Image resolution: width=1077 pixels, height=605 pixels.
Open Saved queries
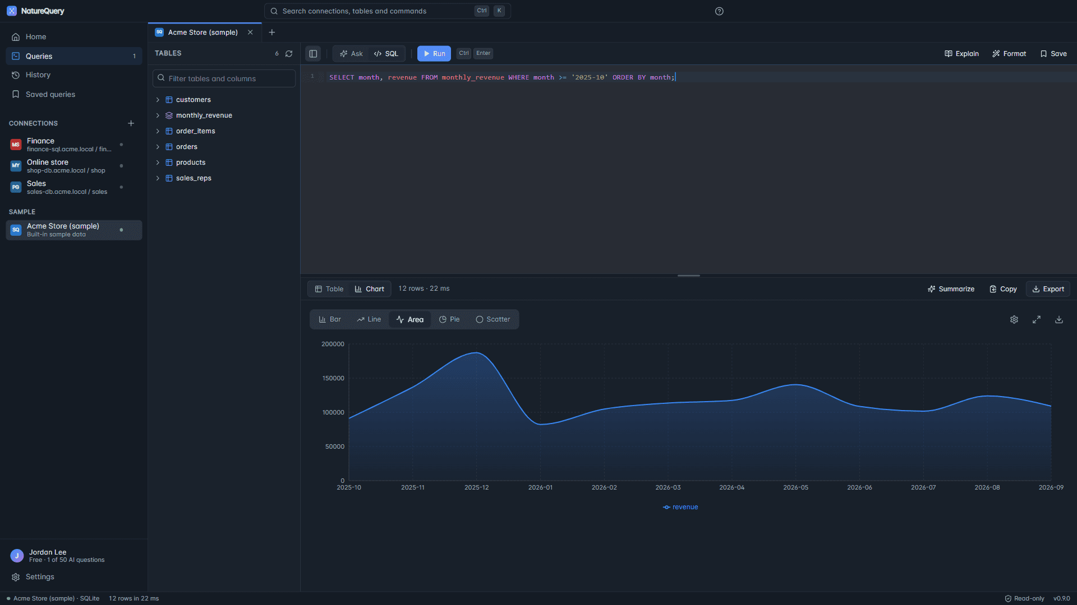click(74, 94)
